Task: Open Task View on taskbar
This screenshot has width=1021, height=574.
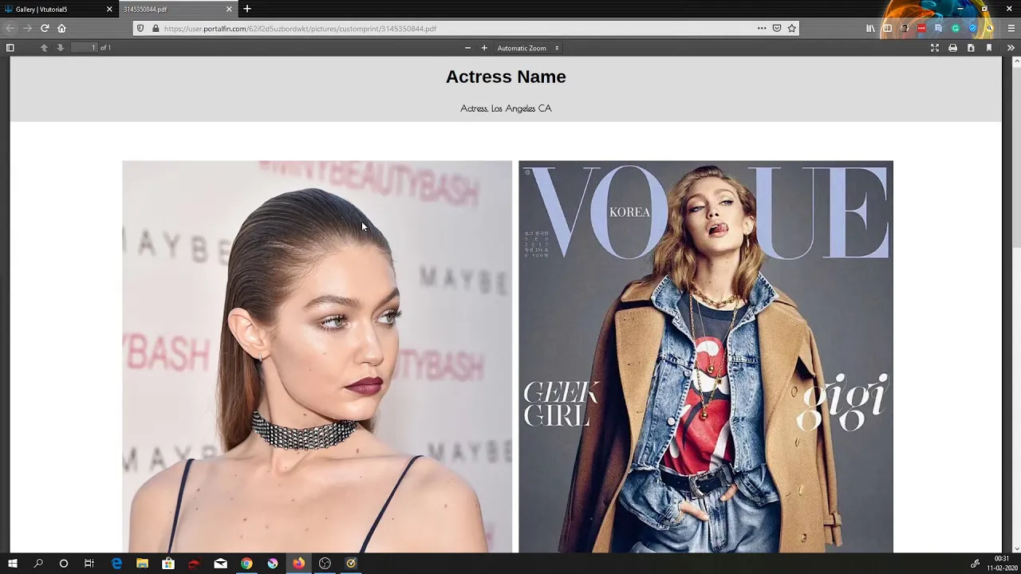Action: pos(89,564)
